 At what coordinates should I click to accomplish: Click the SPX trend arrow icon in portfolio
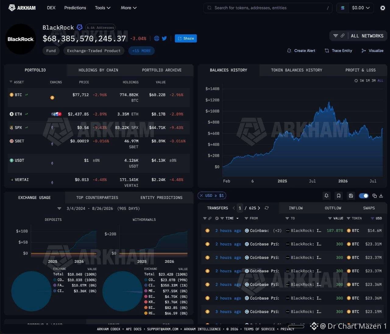tap(27, 127)
